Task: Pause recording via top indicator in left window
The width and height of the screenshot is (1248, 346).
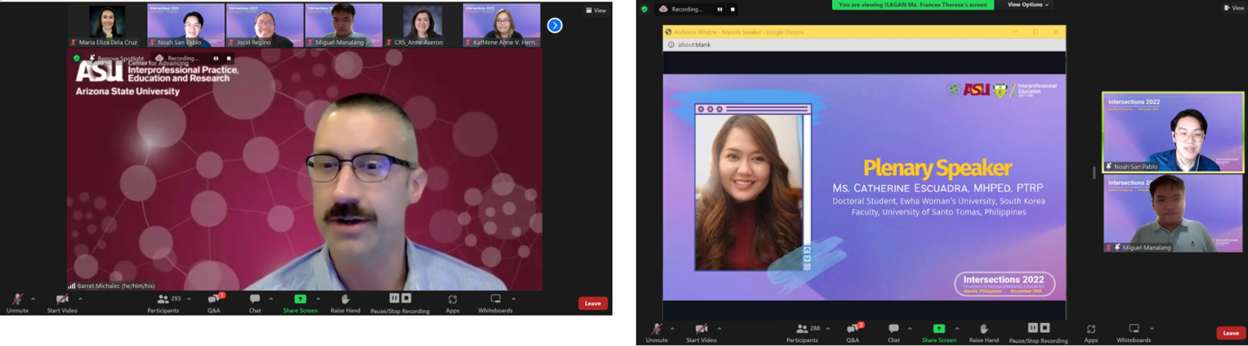Action: coord(216,58)
